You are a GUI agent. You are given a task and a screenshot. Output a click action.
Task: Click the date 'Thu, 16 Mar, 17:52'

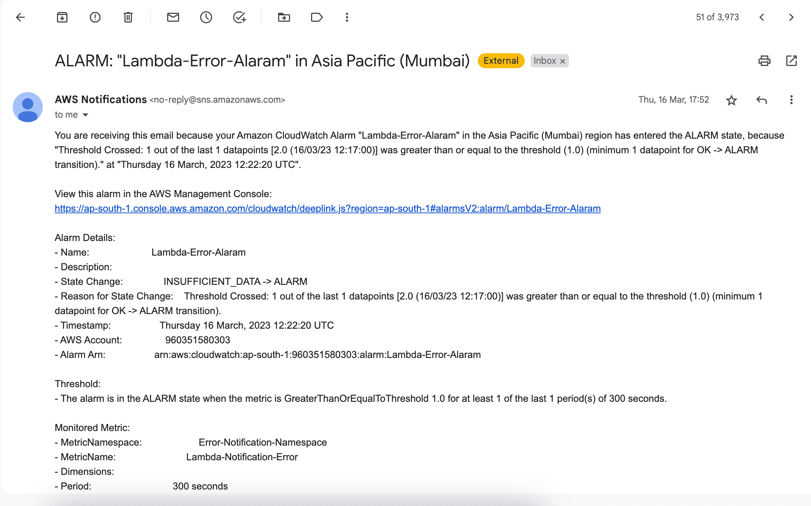(x=674, y=100)
